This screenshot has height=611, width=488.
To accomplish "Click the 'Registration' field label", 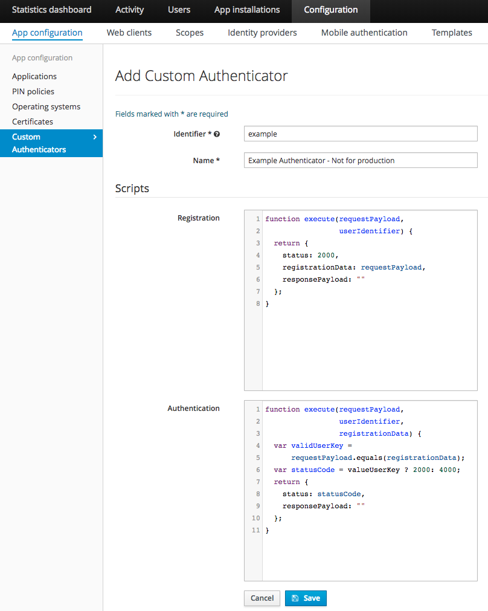I will click(198, 218).
